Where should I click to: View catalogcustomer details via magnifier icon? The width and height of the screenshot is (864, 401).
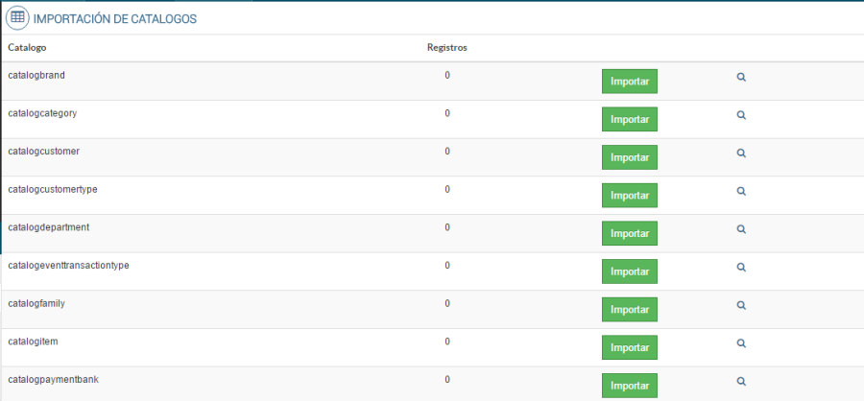point(741,153)
